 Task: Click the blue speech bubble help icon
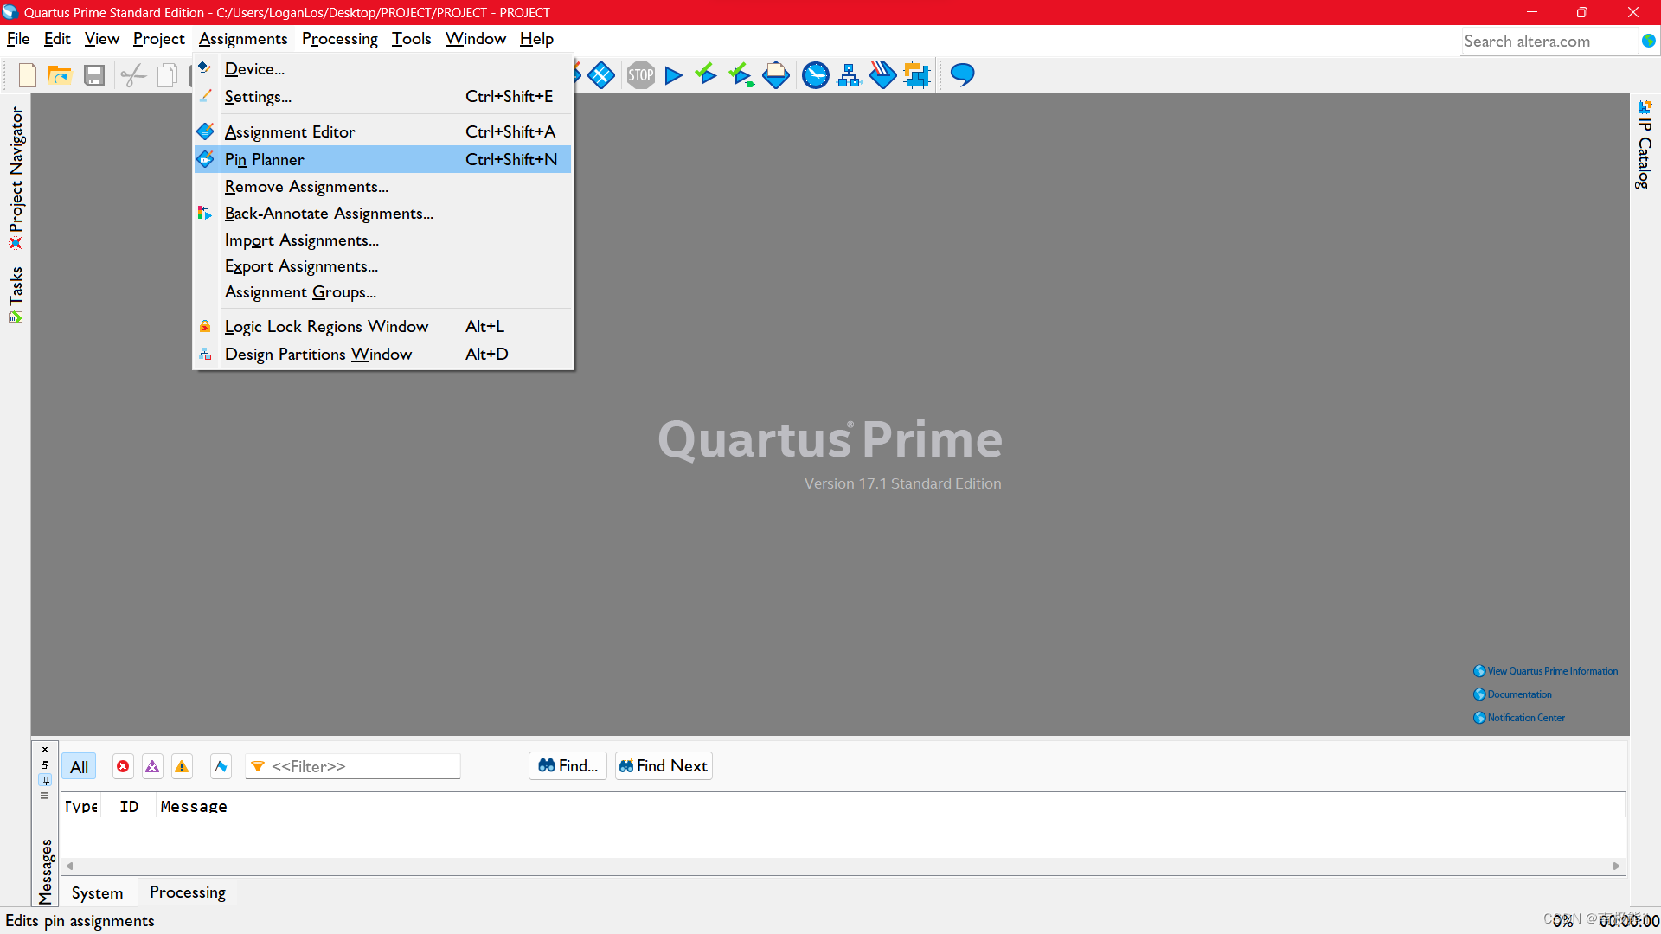[x=962, y=75]
